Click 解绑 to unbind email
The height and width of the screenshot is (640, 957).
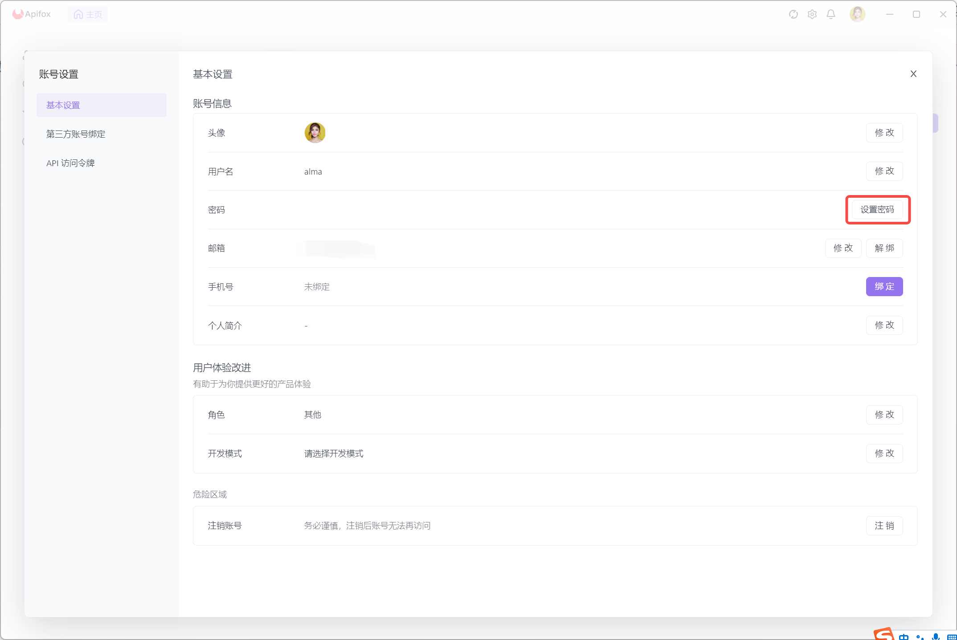click(884, 248)
